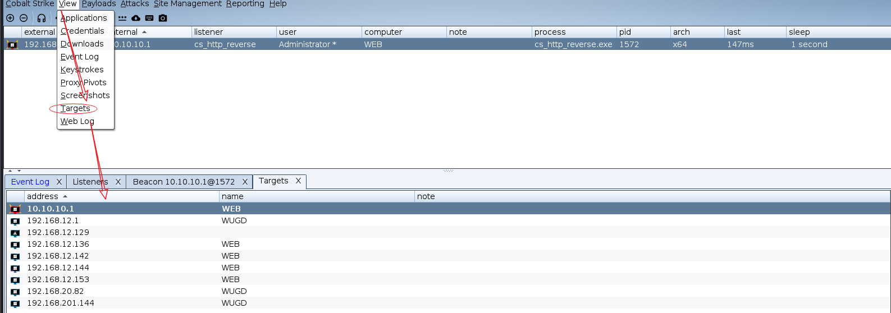Close the Targets tab
The width and height of the screenshot is (891, 313).
tap(298, 181)
